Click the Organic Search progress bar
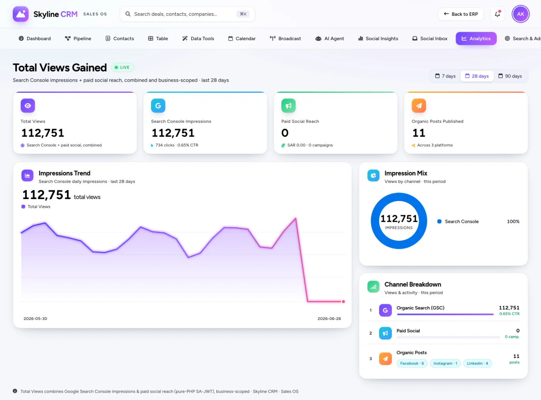 click(445, 314)
